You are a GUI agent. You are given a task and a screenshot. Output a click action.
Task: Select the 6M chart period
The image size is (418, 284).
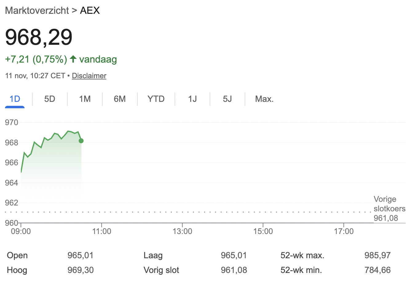point(120,99)
